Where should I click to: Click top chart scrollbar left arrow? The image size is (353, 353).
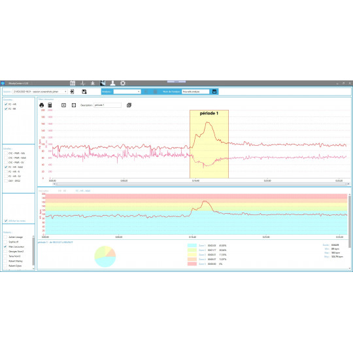pos(54,184)
